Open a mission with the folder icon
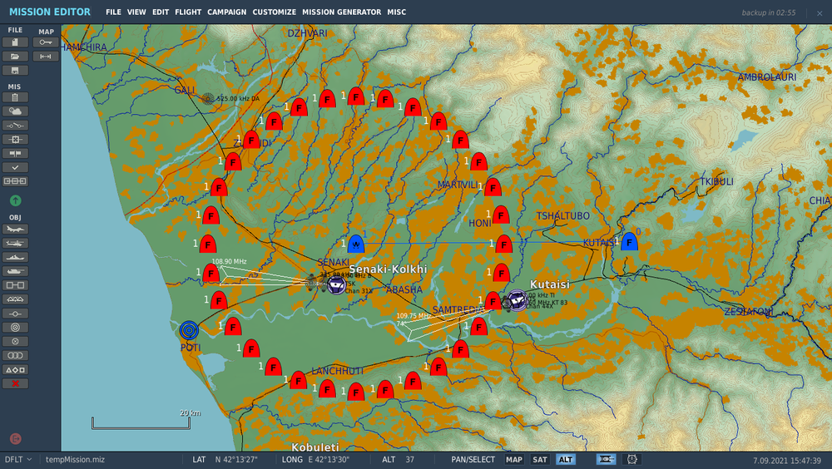 pos(15,57)
